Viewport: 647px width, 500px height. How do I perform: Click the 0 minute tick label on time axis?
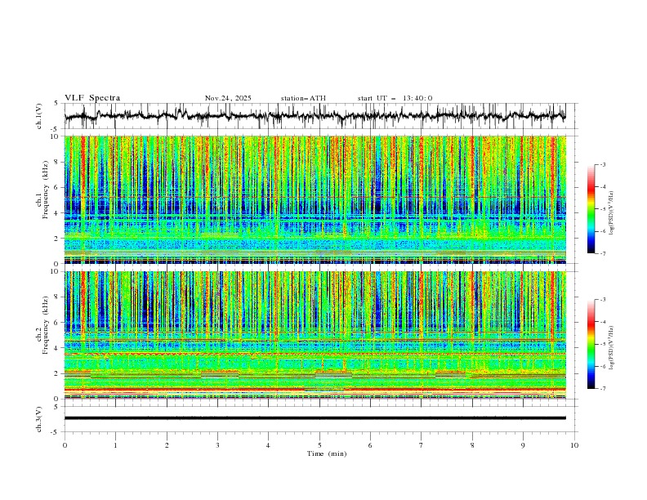[65, 444]
